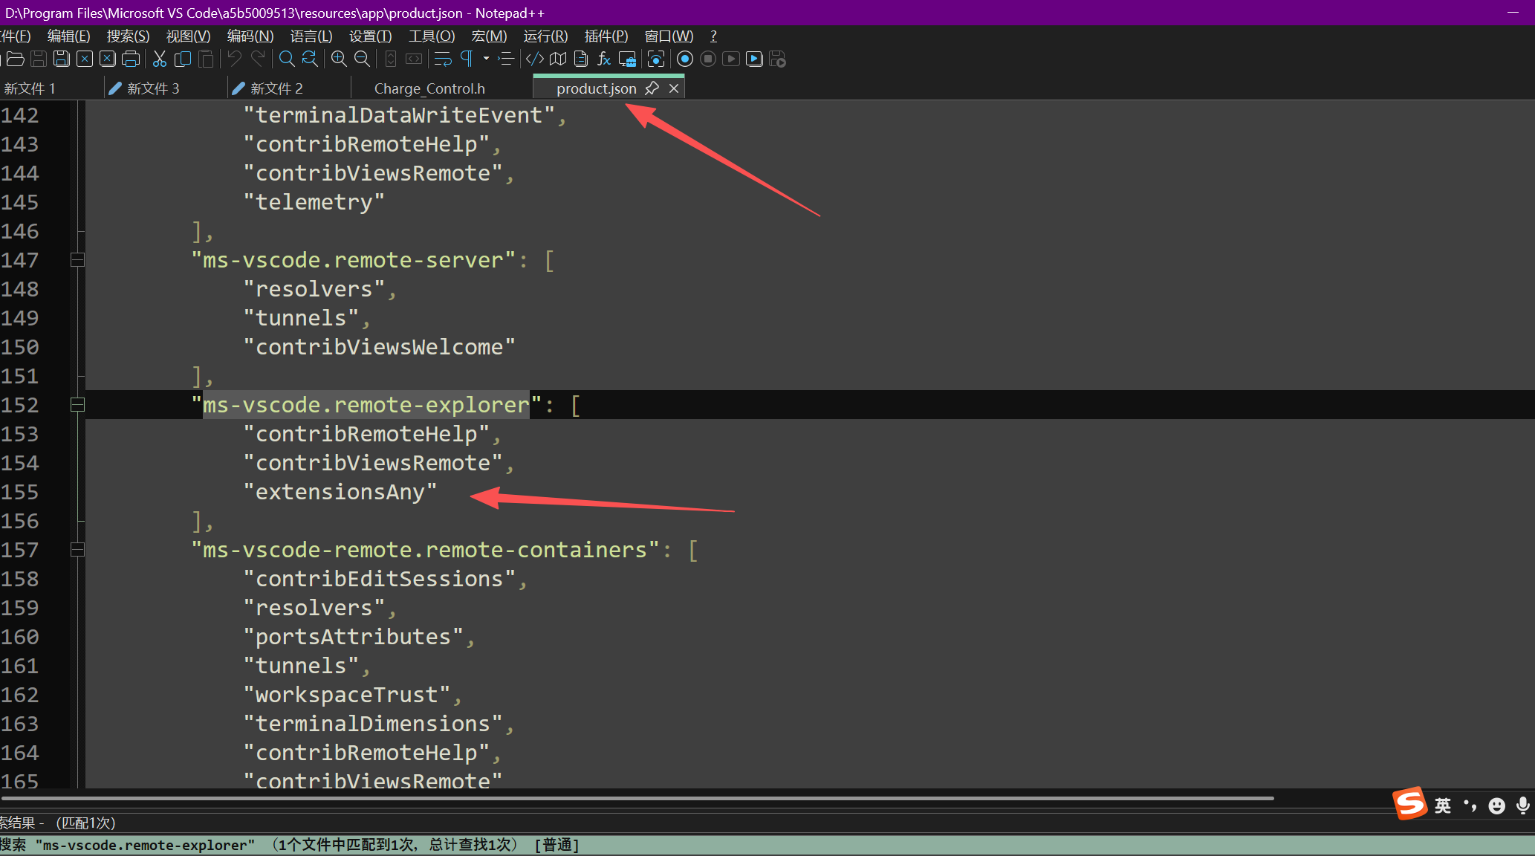The width and height of the screenshot is (1535, 856).
Task: Collapse the remote-containers fold marker at line 157
Action: (x=77, y=550)
